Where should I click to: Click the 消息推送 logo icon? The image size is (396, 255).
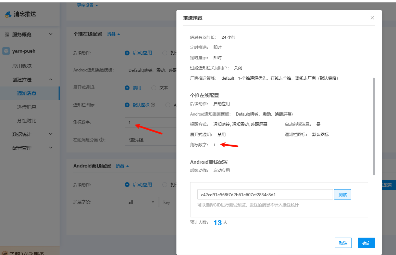(x=8, y=14)
